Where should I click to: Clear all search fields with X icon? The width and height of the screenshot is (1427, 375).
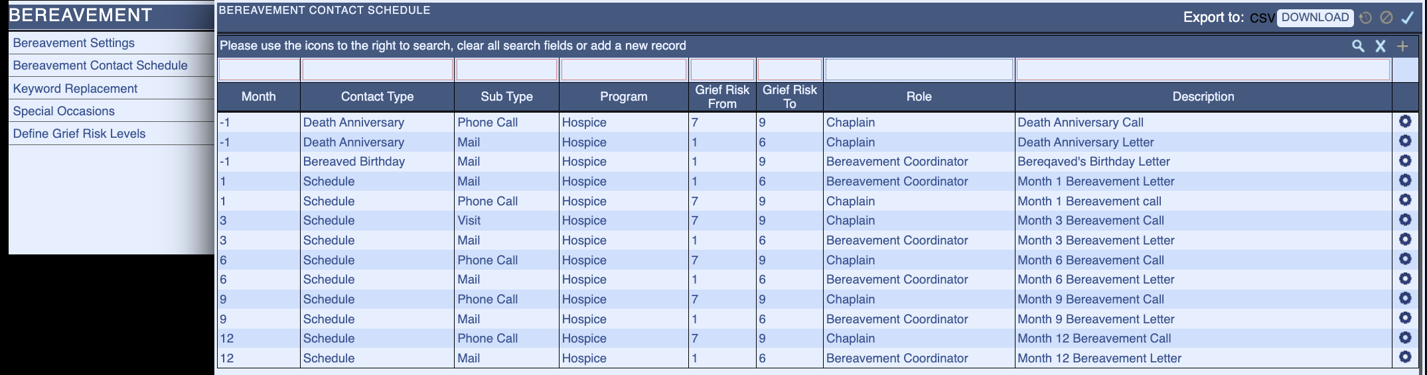[1381, 46]
